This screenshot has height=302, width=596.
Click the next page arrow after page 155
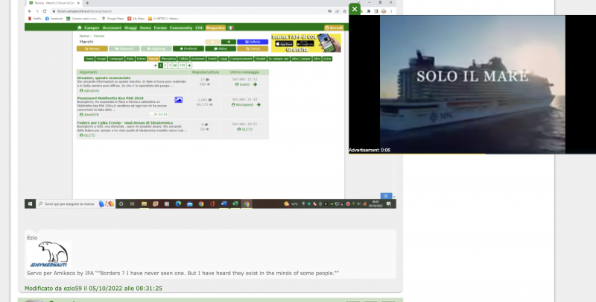tap(190, 66)
